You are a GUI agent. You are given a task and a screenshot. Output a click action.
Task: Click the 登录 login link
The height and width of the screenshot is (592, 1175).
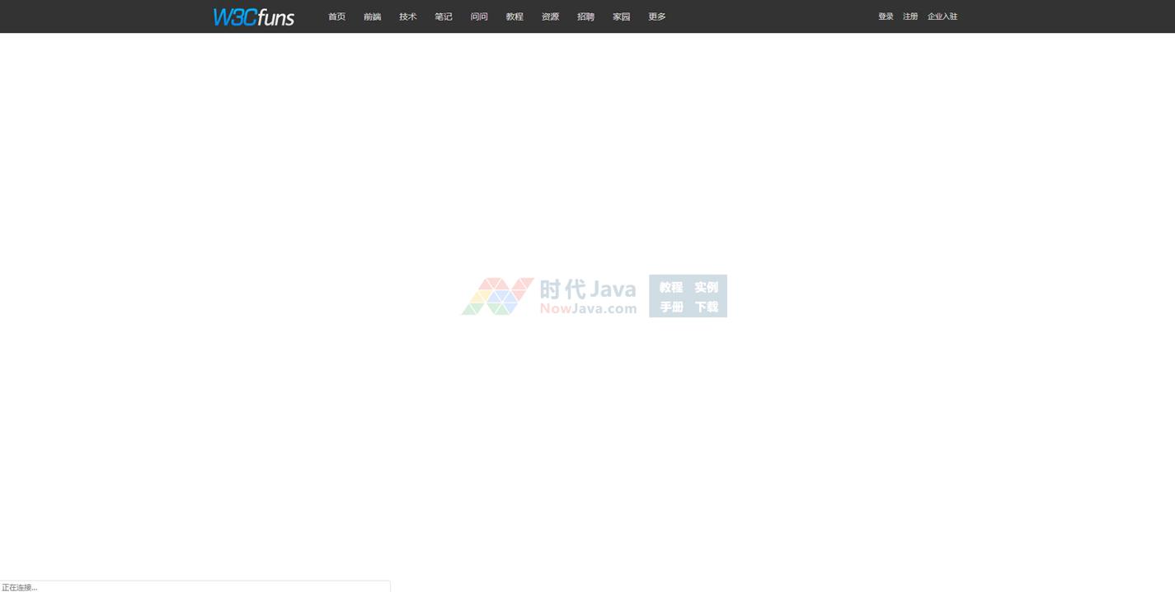click(886, 16)
